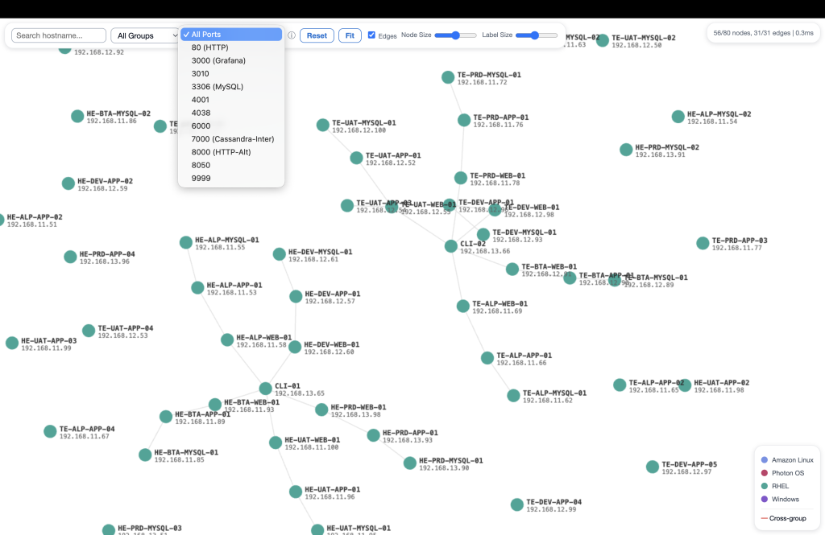Click the info icon beside the ports dropdown

(292, 35)
